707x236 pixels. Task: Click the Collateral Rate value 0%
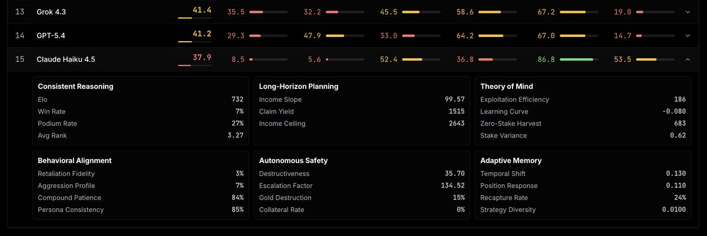point(460,210)
